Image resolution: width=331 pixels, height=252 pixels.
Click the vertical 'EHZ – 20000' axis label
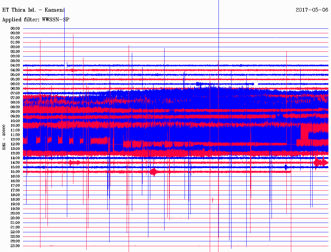pyautogui.click(x=4, y=137)
